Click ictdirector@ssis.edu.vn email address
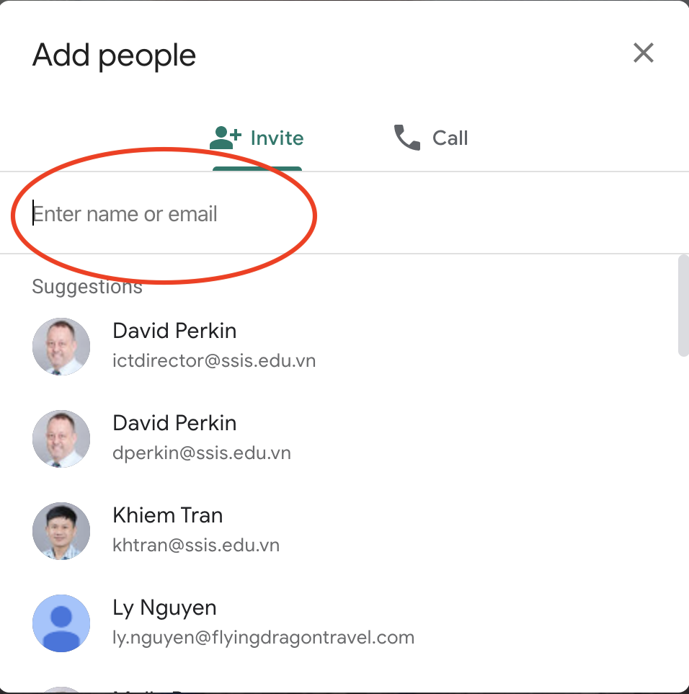689x694 pixels. point(214,361)
